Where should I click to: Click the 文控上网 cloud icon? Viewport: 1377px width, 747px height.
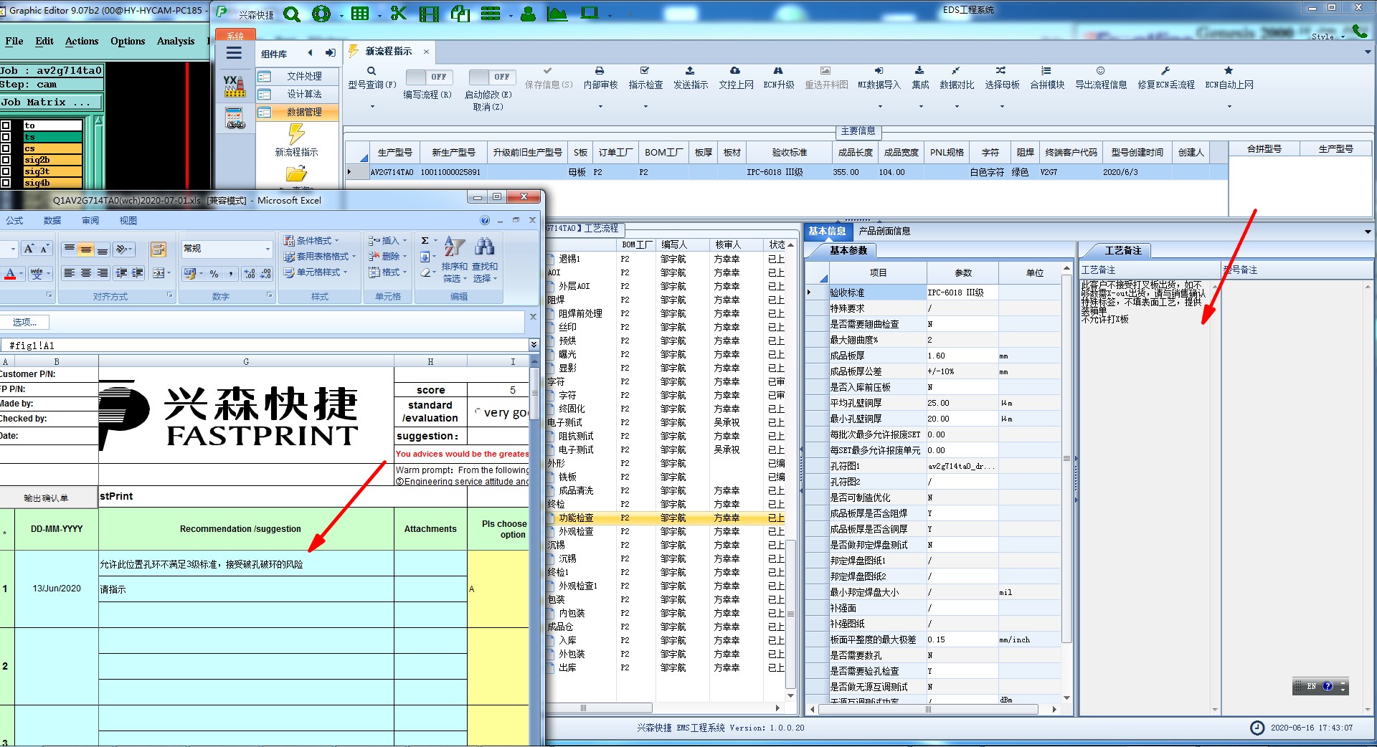tap(735, 71)
